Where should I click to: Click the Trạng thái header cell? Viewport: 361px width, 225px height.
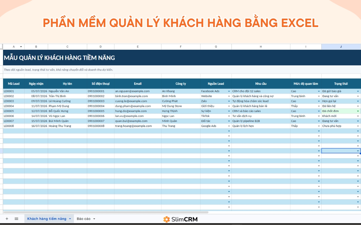tap(341, 84)
